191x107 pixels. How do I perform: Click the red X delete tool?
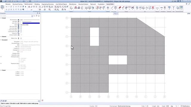(153, 7)
